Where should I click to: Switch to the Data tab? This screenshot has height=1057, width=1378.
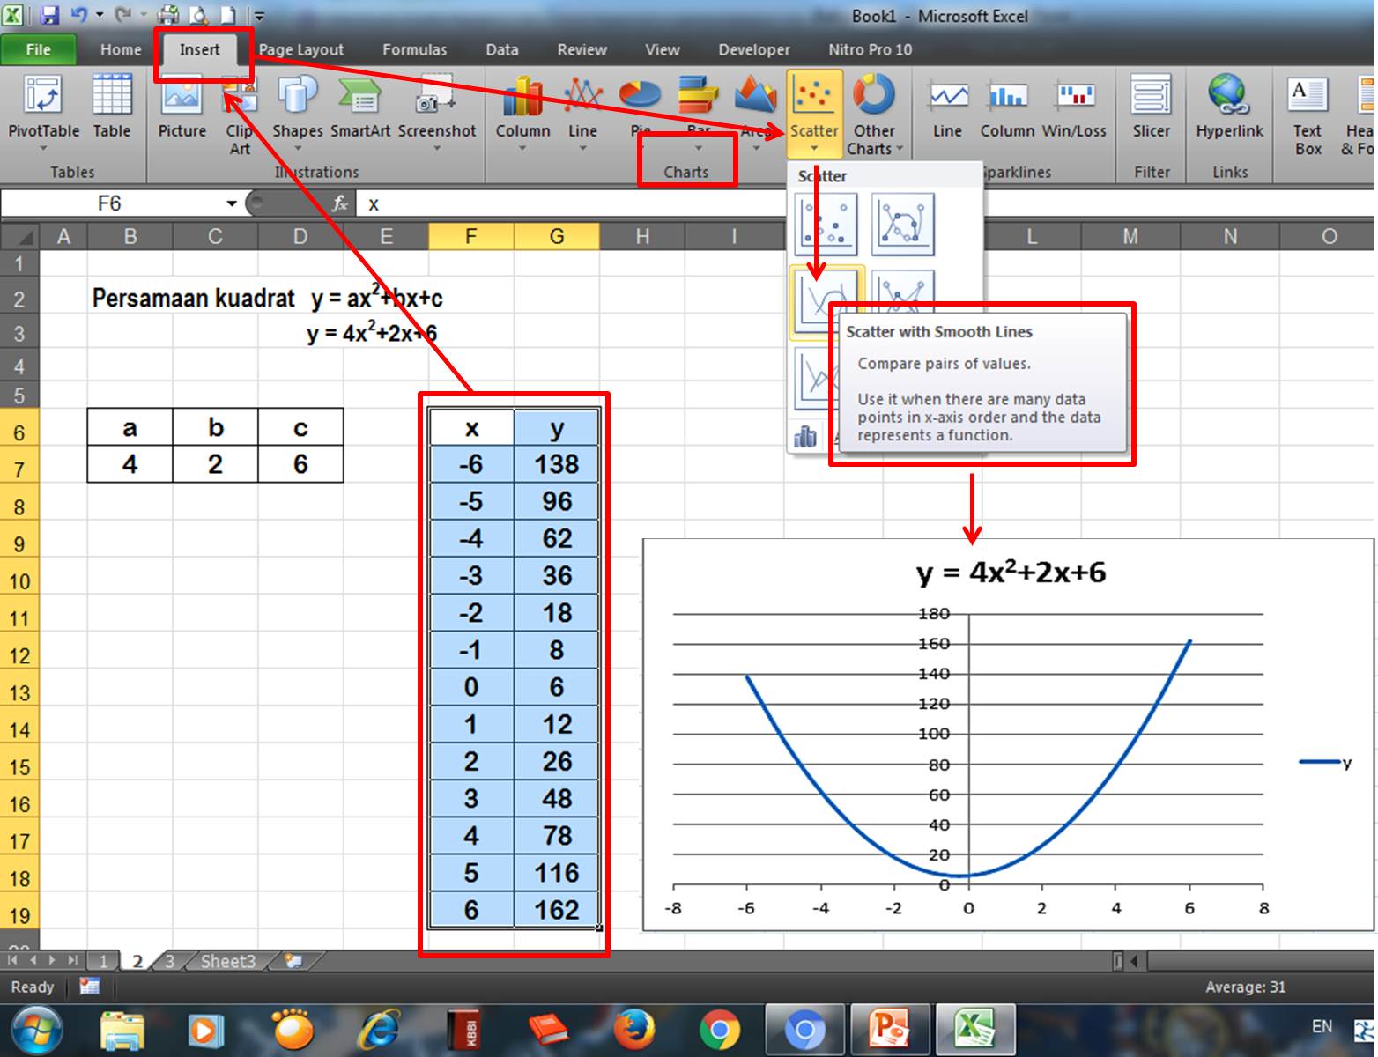click(502, 49)
